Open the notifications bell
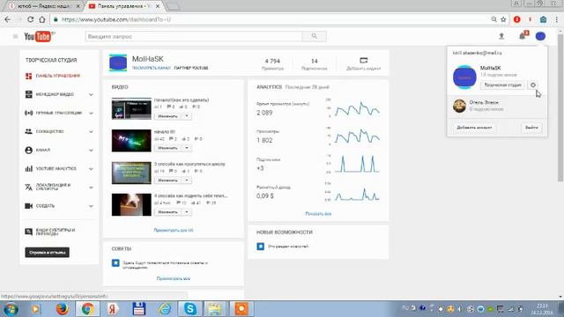564x317 pixels. 523,36
